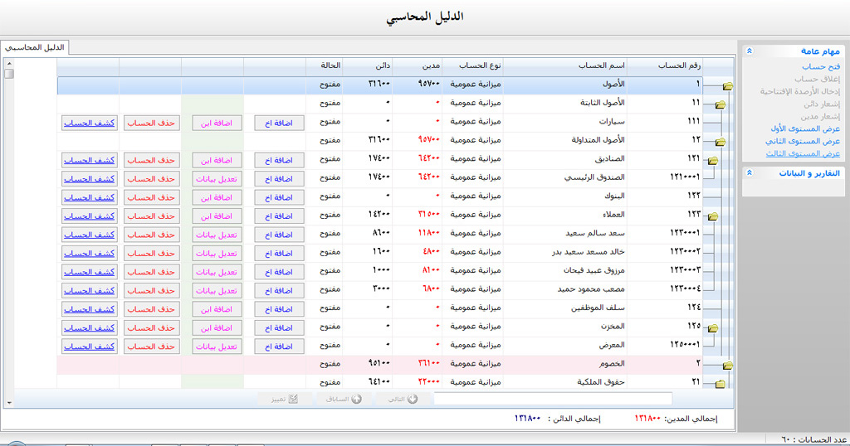850x446 pixels.
Task: Collapse the التقارير و البيانات panel
Action: [x=750, y=173]
